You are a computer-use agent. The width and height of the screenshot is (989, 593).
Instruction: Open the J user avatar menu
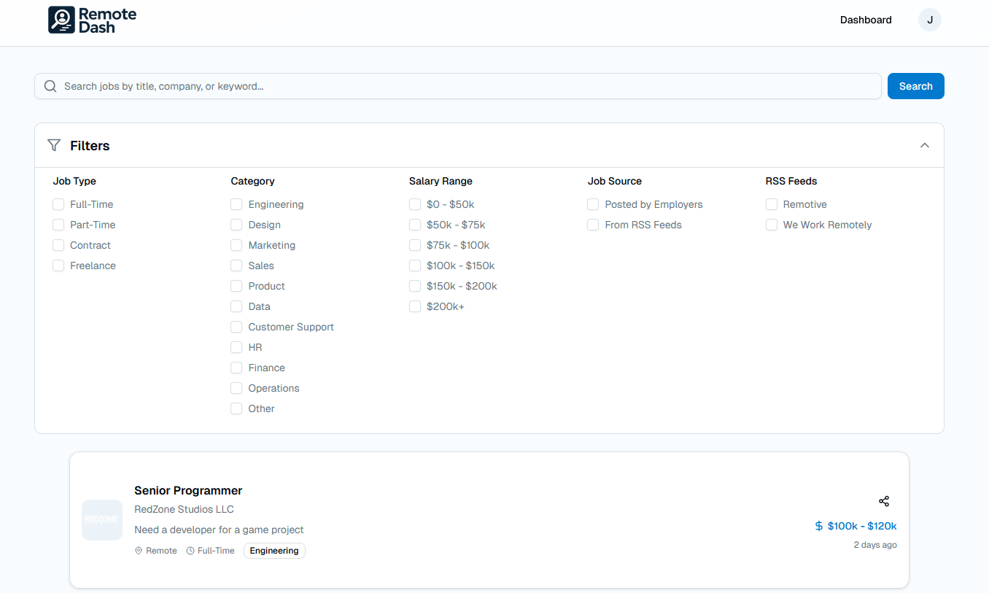coord(929,20)
